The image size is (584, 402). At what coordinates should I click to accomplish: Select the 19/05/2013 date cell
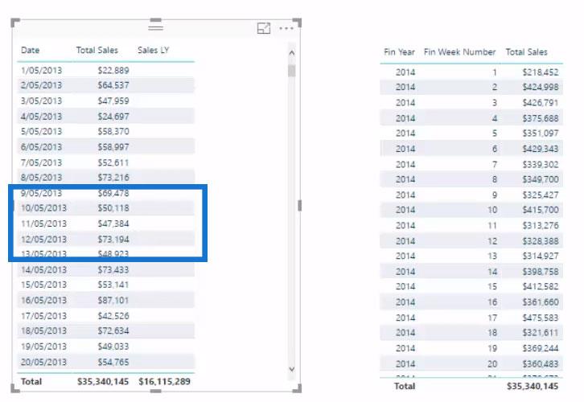43,347
